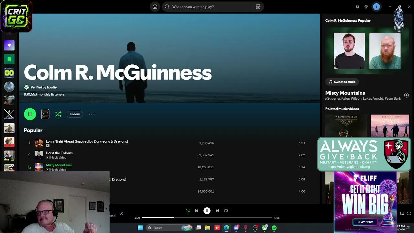Click the play count 1,785,496
414x233 pixels.
(x=206, y=143)
